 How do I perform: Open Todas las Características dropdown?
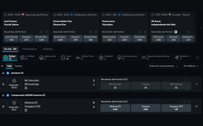(x=163, y=66)
